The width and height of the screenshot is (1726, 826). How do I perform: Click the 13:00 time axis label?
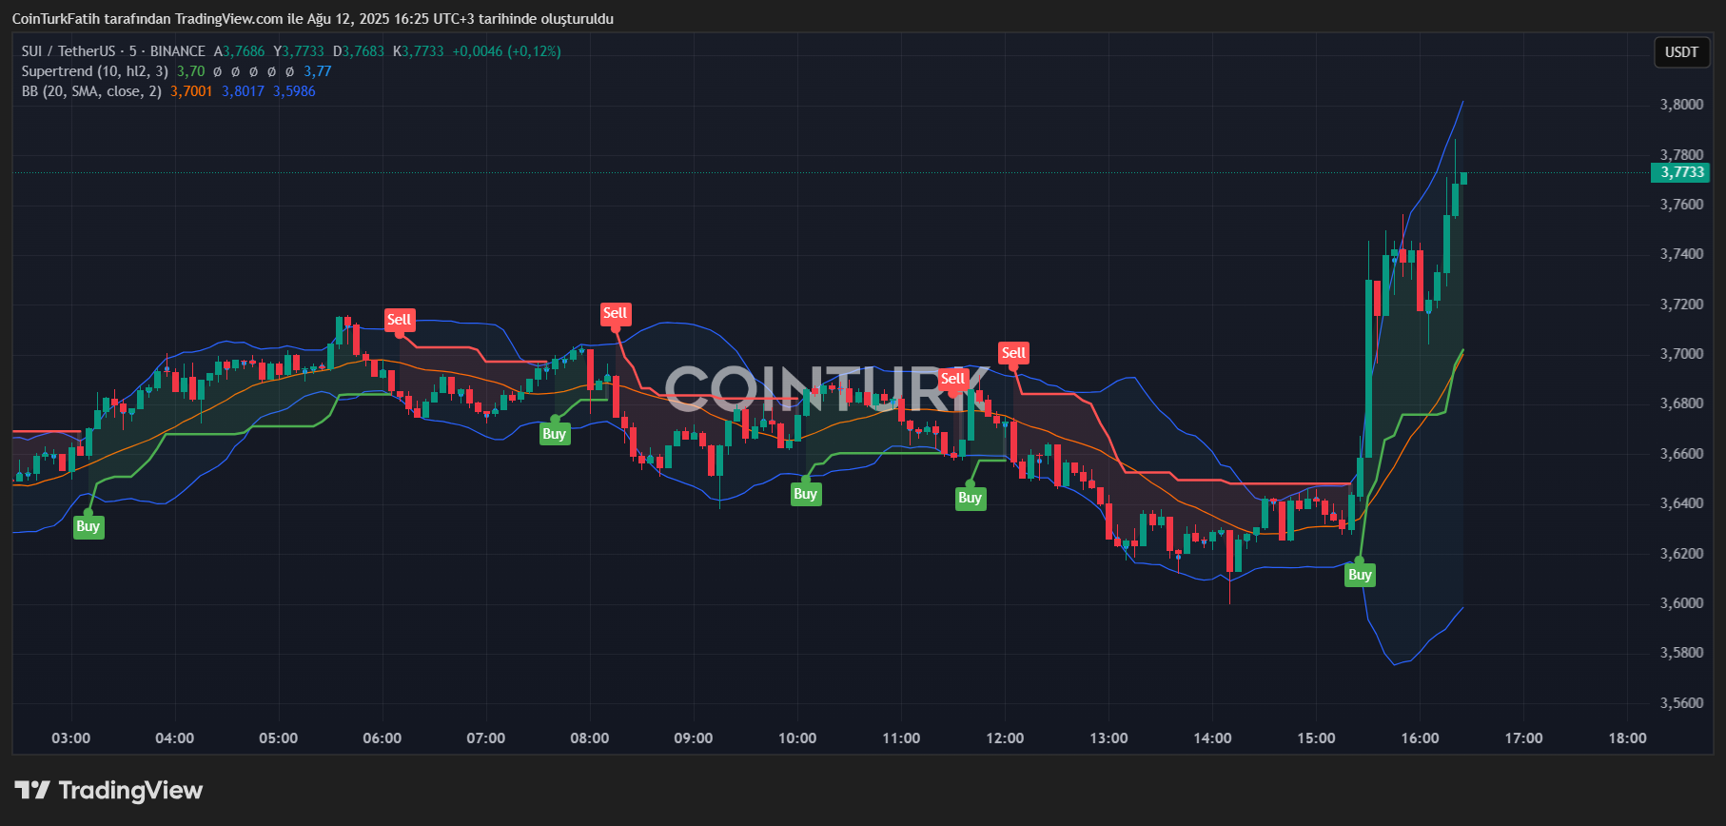tap(1108, 738)
